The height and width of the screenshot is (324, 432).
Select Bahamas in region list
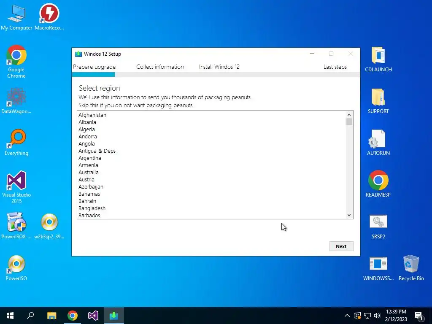212,194
